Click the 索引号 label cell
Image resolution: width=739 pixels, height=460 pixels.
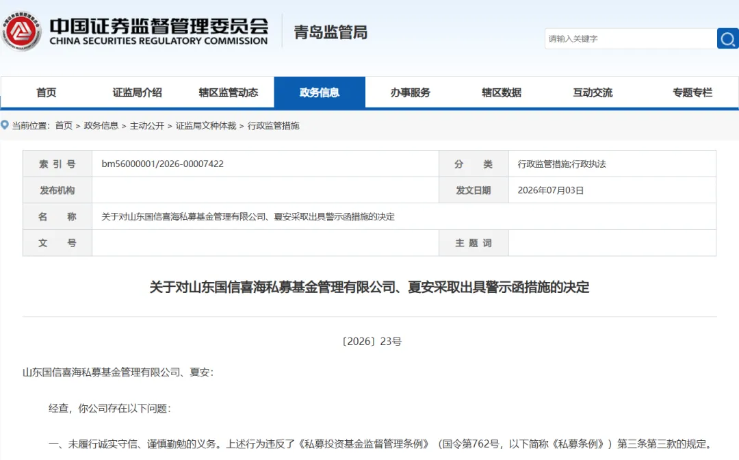tap(57, 164)
